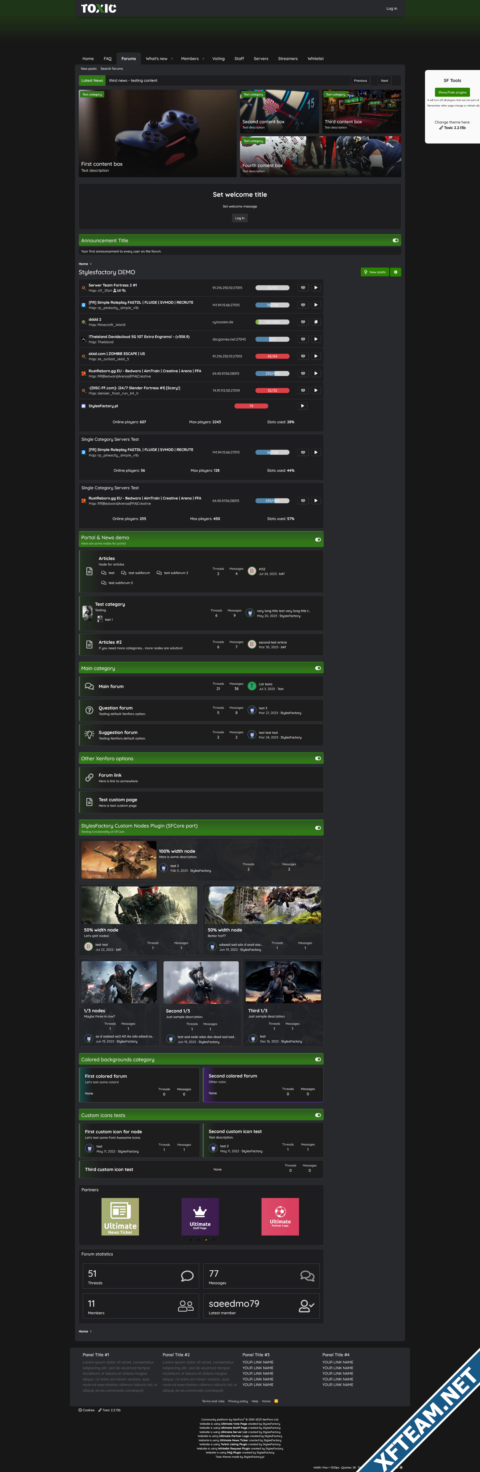Connect to the FR Simple Roleplay server, top list

pyautogui.click(x=315, y=304)
